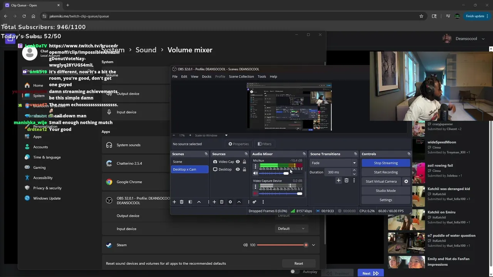Image resolution: width=493 pixels, height=277 pixels.
Task: Increase transition Duration with up arrow
Action: tap(354, 170)
